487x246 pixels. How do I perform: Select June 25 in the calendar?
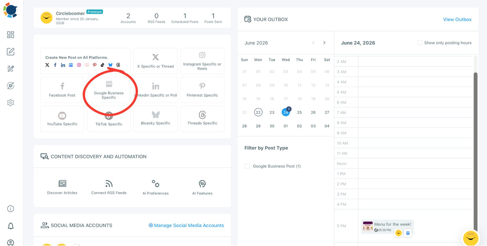point(299,112)
